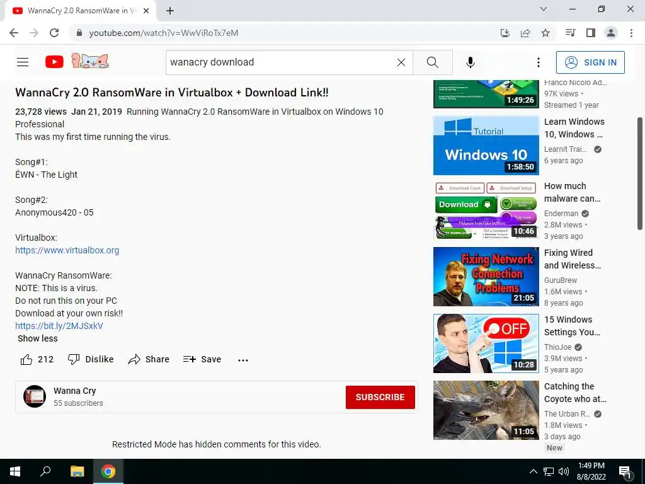Image resolution: width=645 pixels, height=484 pixels.
Task: Click Dislike thumbs down
Action: pyautogui.click(x=91, y=359)
